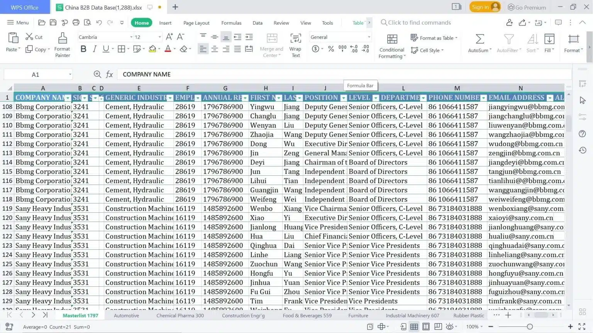Click the percent style icon
593x333 pixels.
click(x=331, y=49)
